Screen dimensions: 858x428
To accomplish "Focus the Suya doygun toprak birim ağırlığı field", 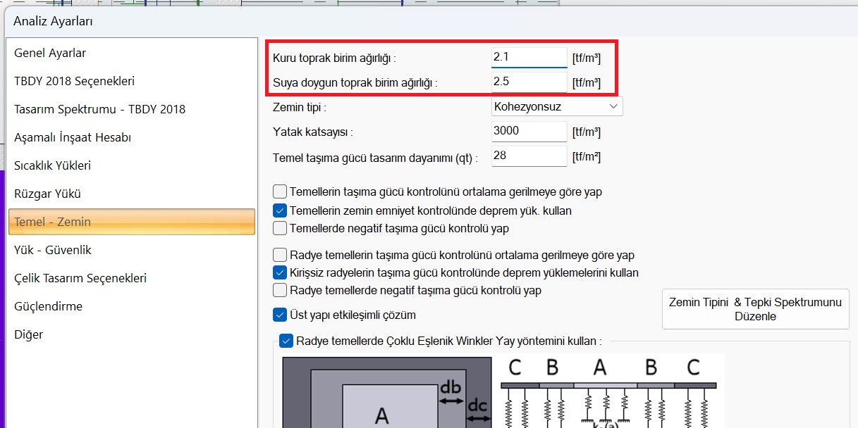I will [529, 82].
